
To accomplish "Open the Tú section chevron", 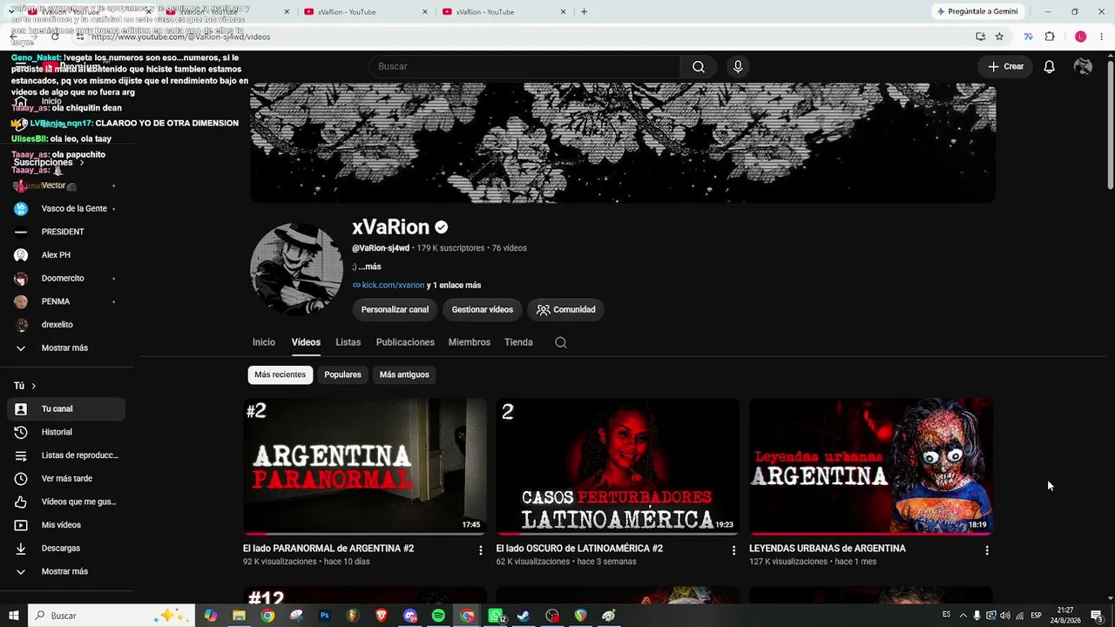I will (34, 386).
